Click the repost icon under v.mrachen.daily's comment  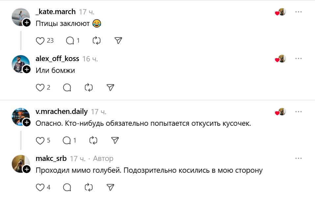pos(94,140)
